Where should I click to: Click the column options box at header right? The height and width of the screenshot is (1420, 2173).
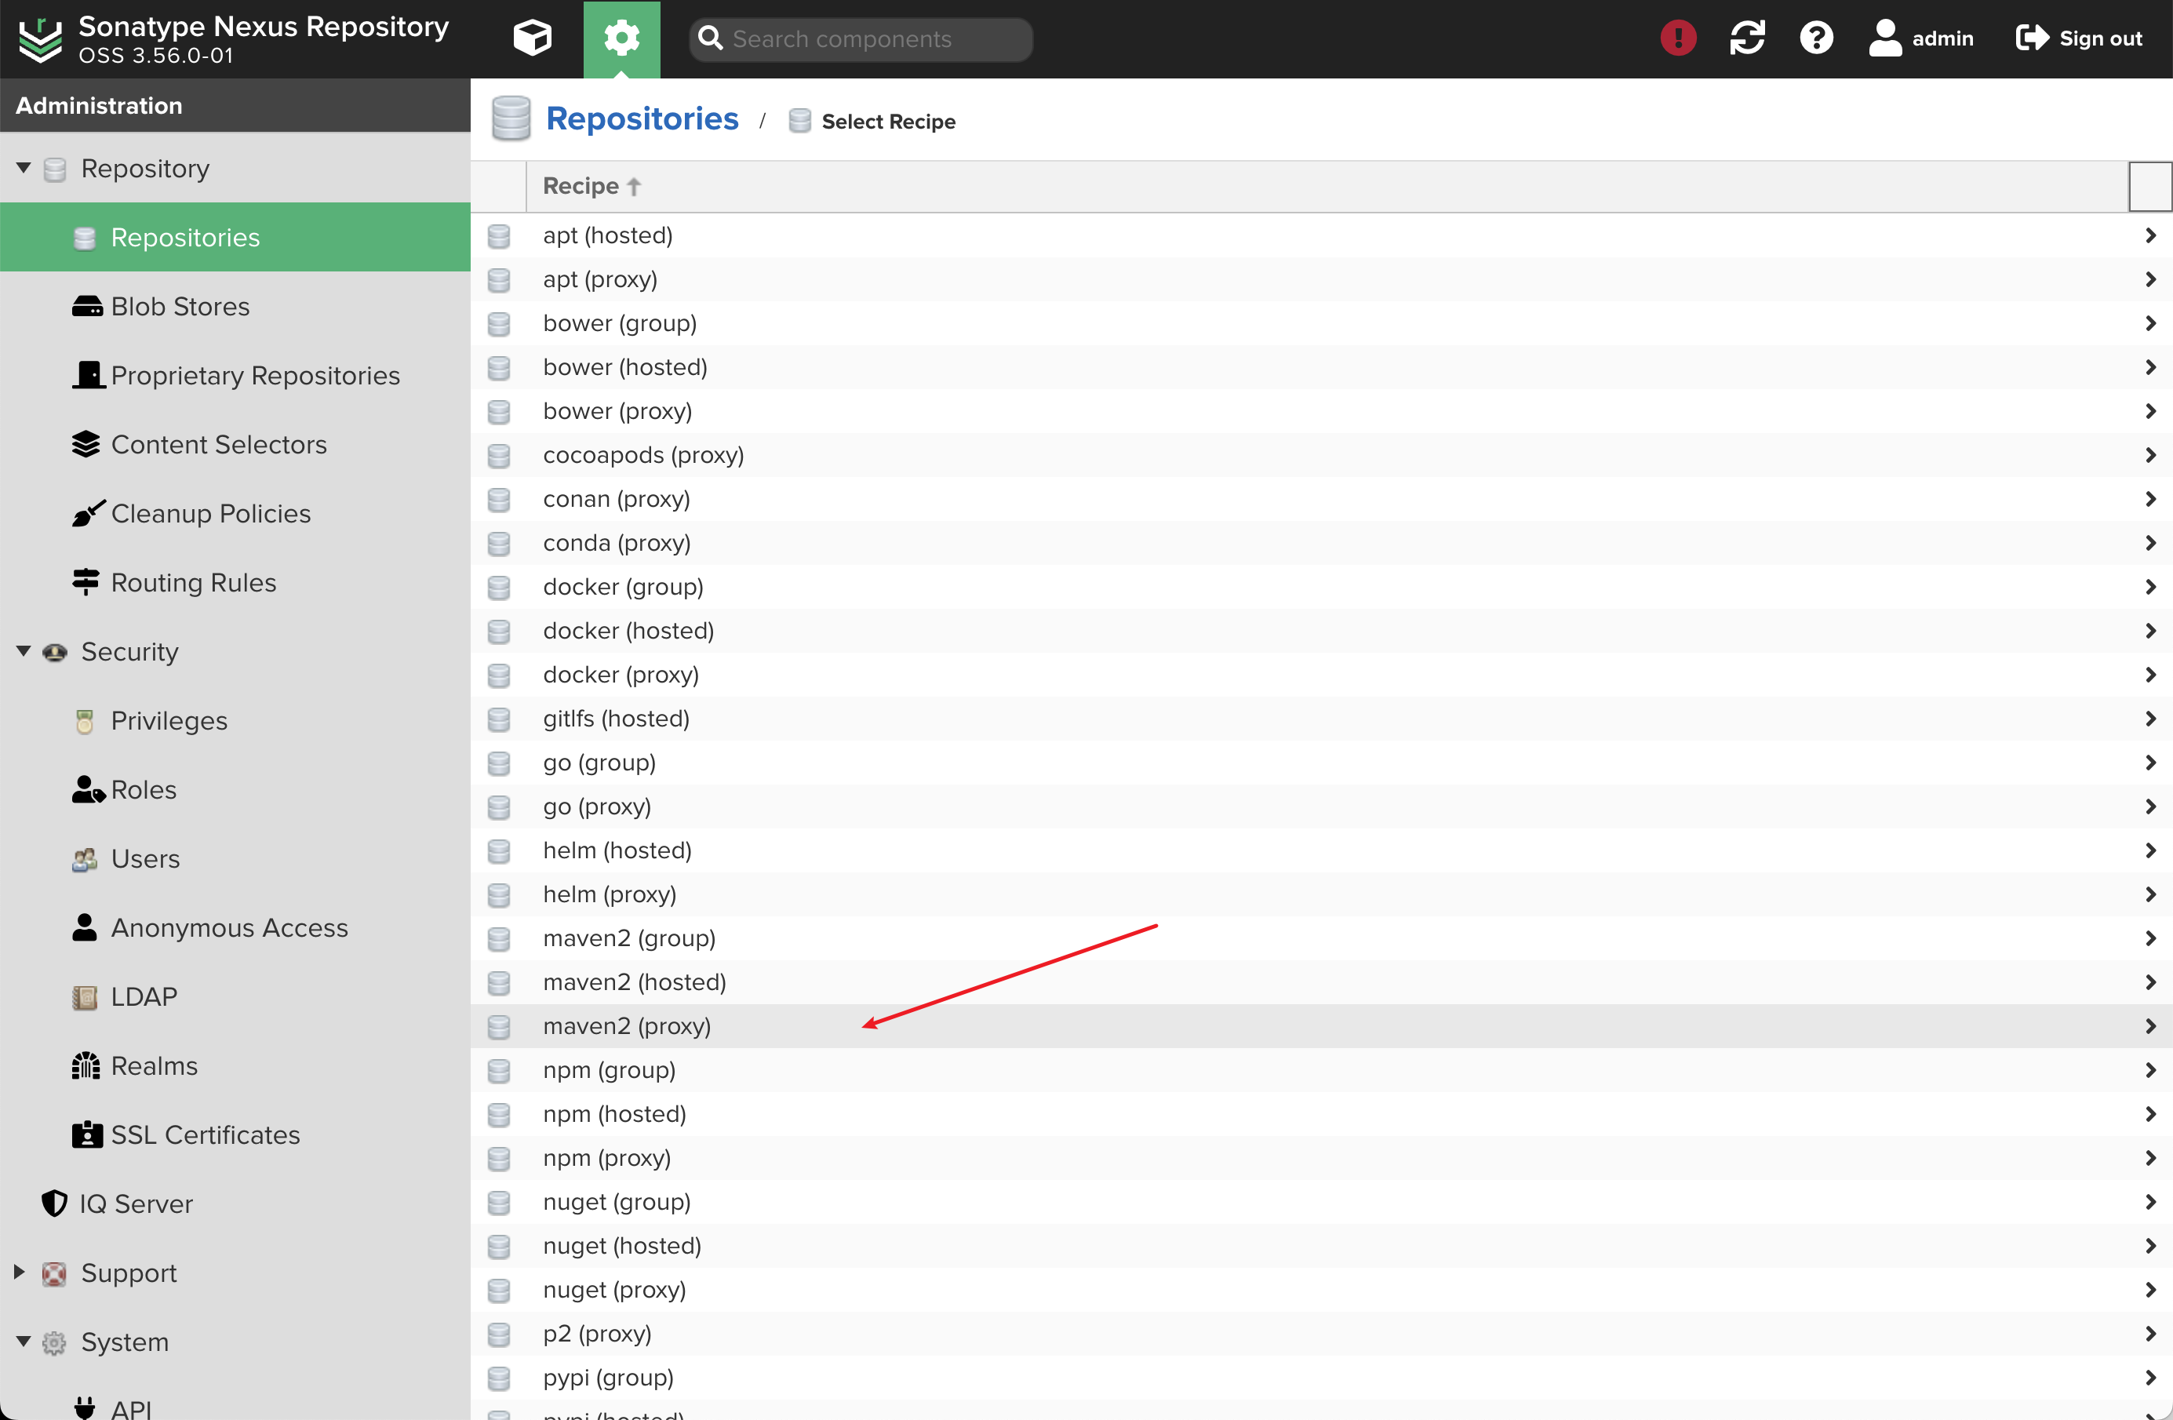(2150, 188)
